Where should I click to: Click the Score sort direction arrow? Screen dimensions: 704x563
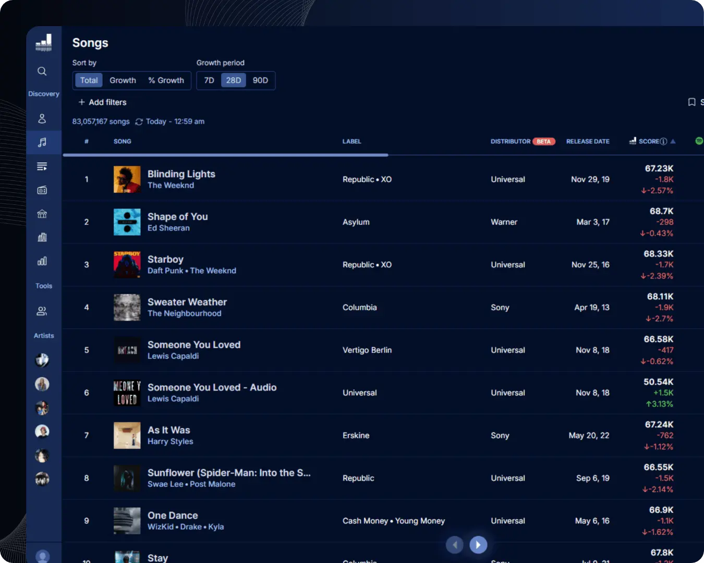[672, 141]
